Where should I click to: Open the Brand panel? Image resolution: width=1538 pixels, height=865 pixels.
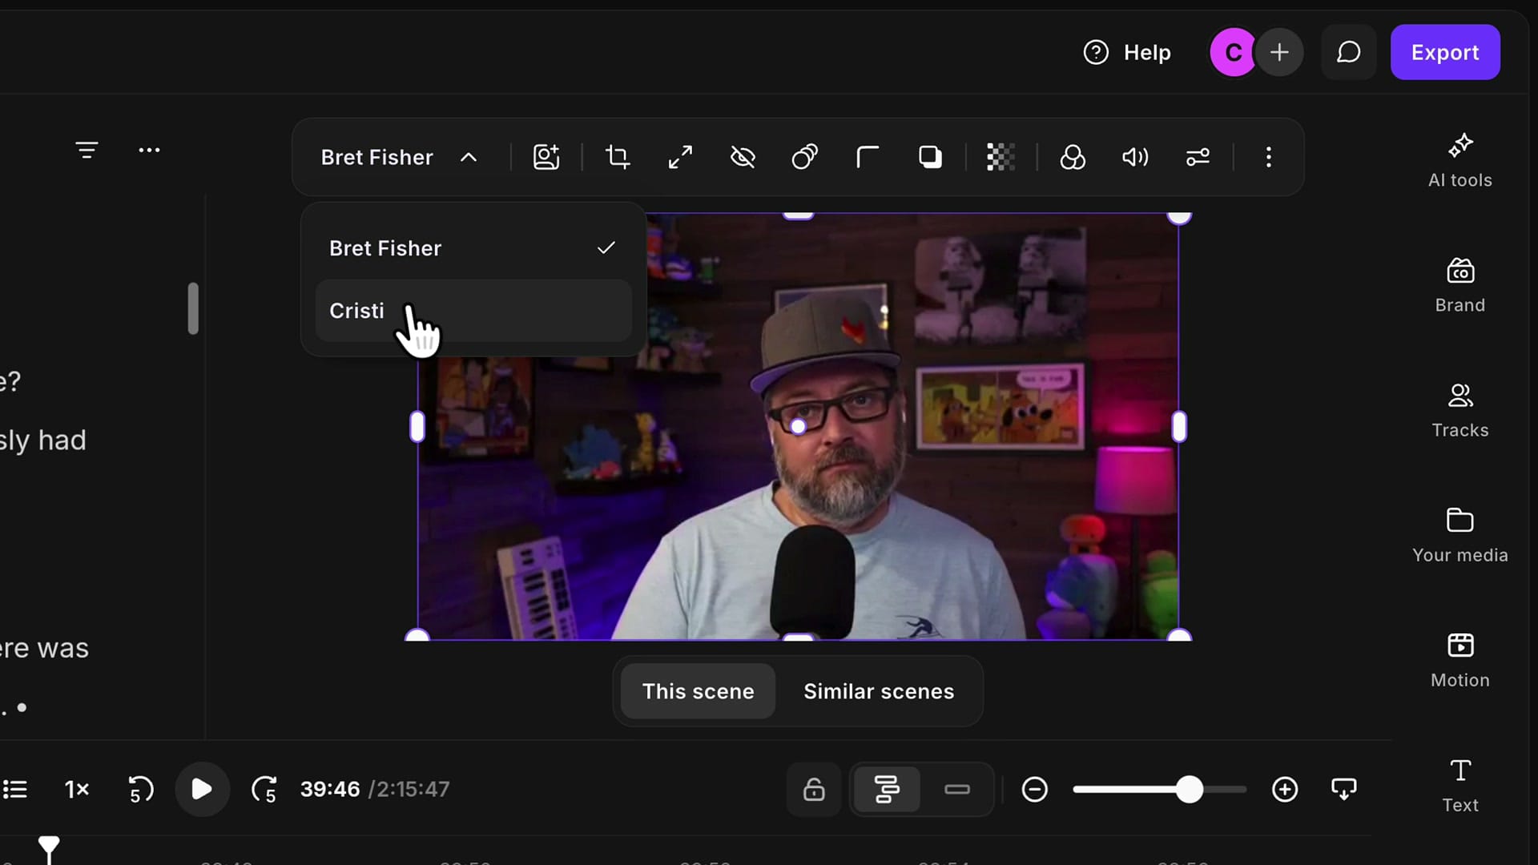coord(1459,286)
